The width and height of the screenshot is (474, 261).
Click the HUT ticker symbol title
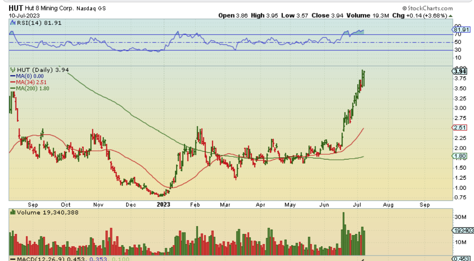[x=15, y=8]
